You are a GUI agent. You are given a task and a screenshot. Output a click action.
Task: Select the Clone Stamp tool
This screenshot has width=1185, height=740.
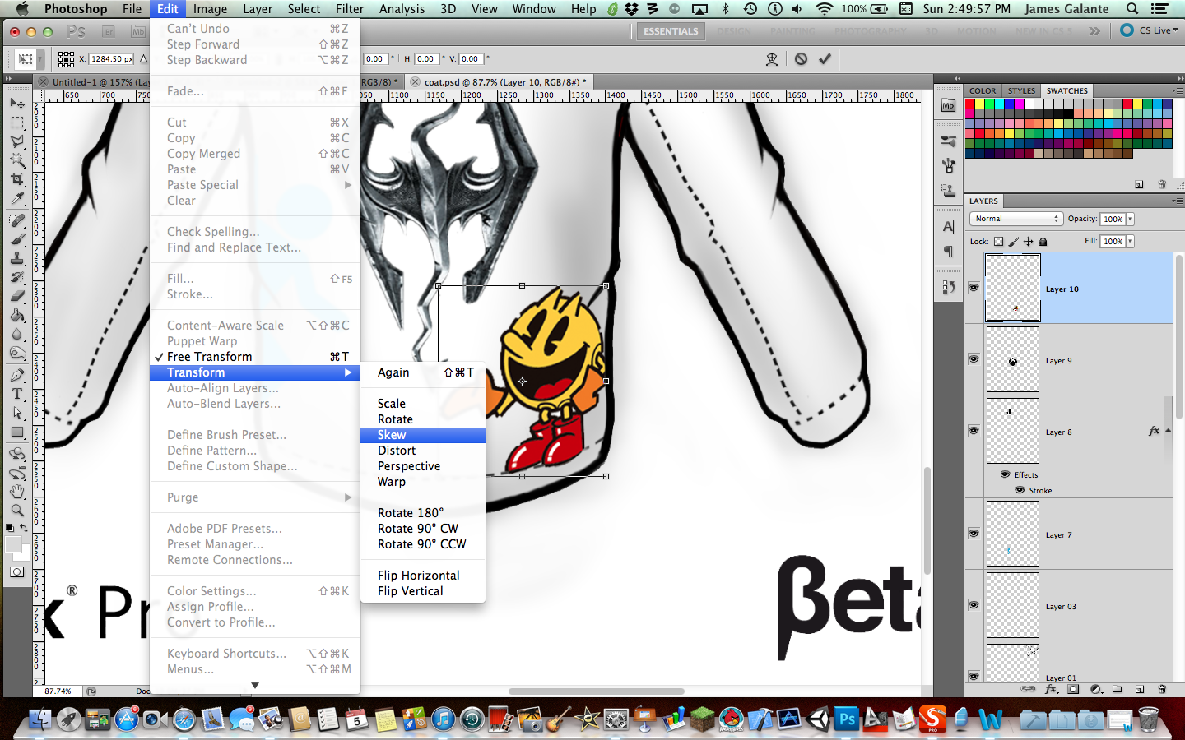17,258
